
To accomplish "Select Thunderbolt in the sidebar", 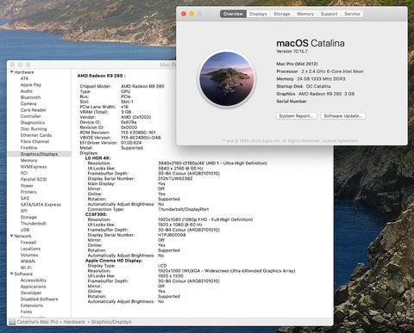I will tap(33, 224).
